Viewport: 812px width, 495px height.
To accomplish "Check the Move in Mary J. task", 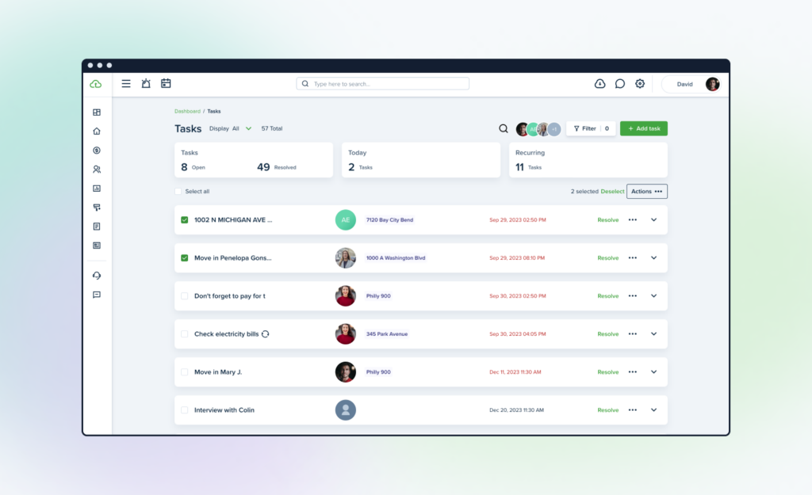I will [184, 372].
